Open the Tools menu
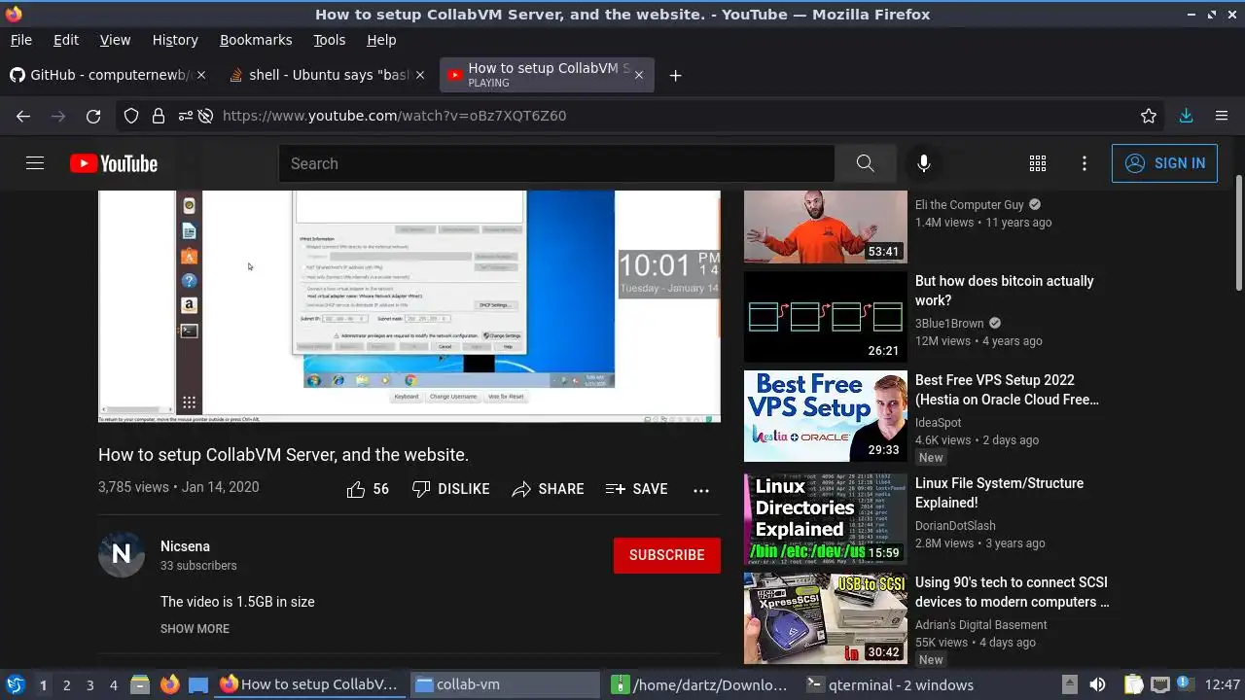Image resolution: width=1245 pixels, height=700 pixels. [x=330, y=40]
